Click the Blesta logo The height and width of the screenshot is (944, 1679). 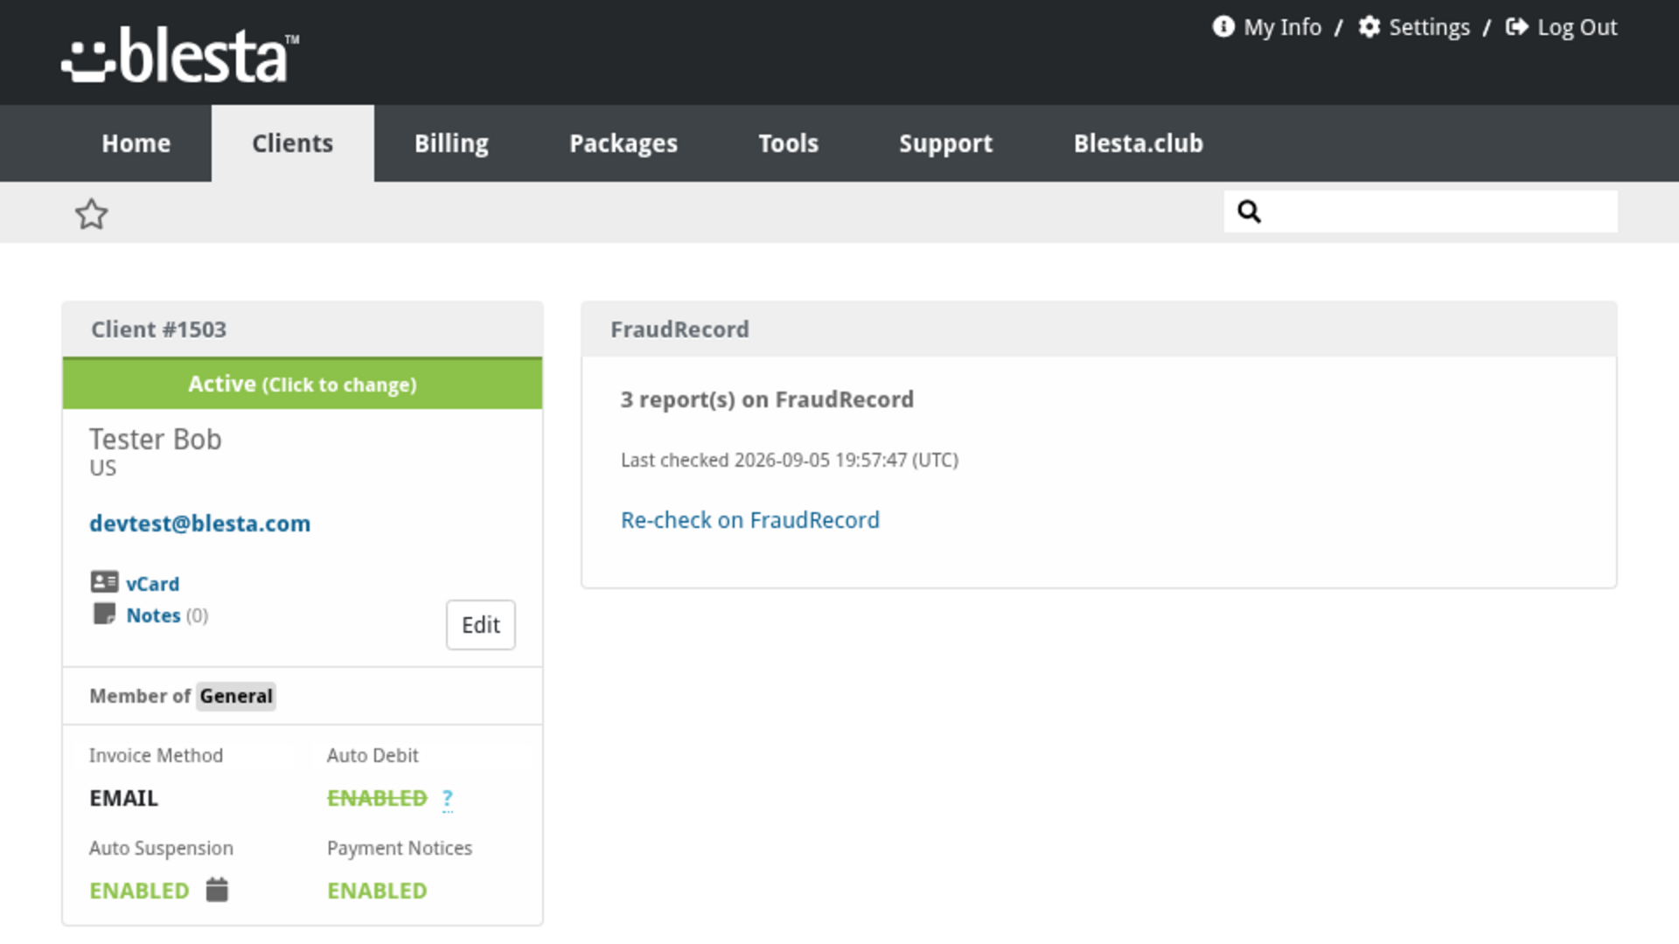[x=180, y=54]
